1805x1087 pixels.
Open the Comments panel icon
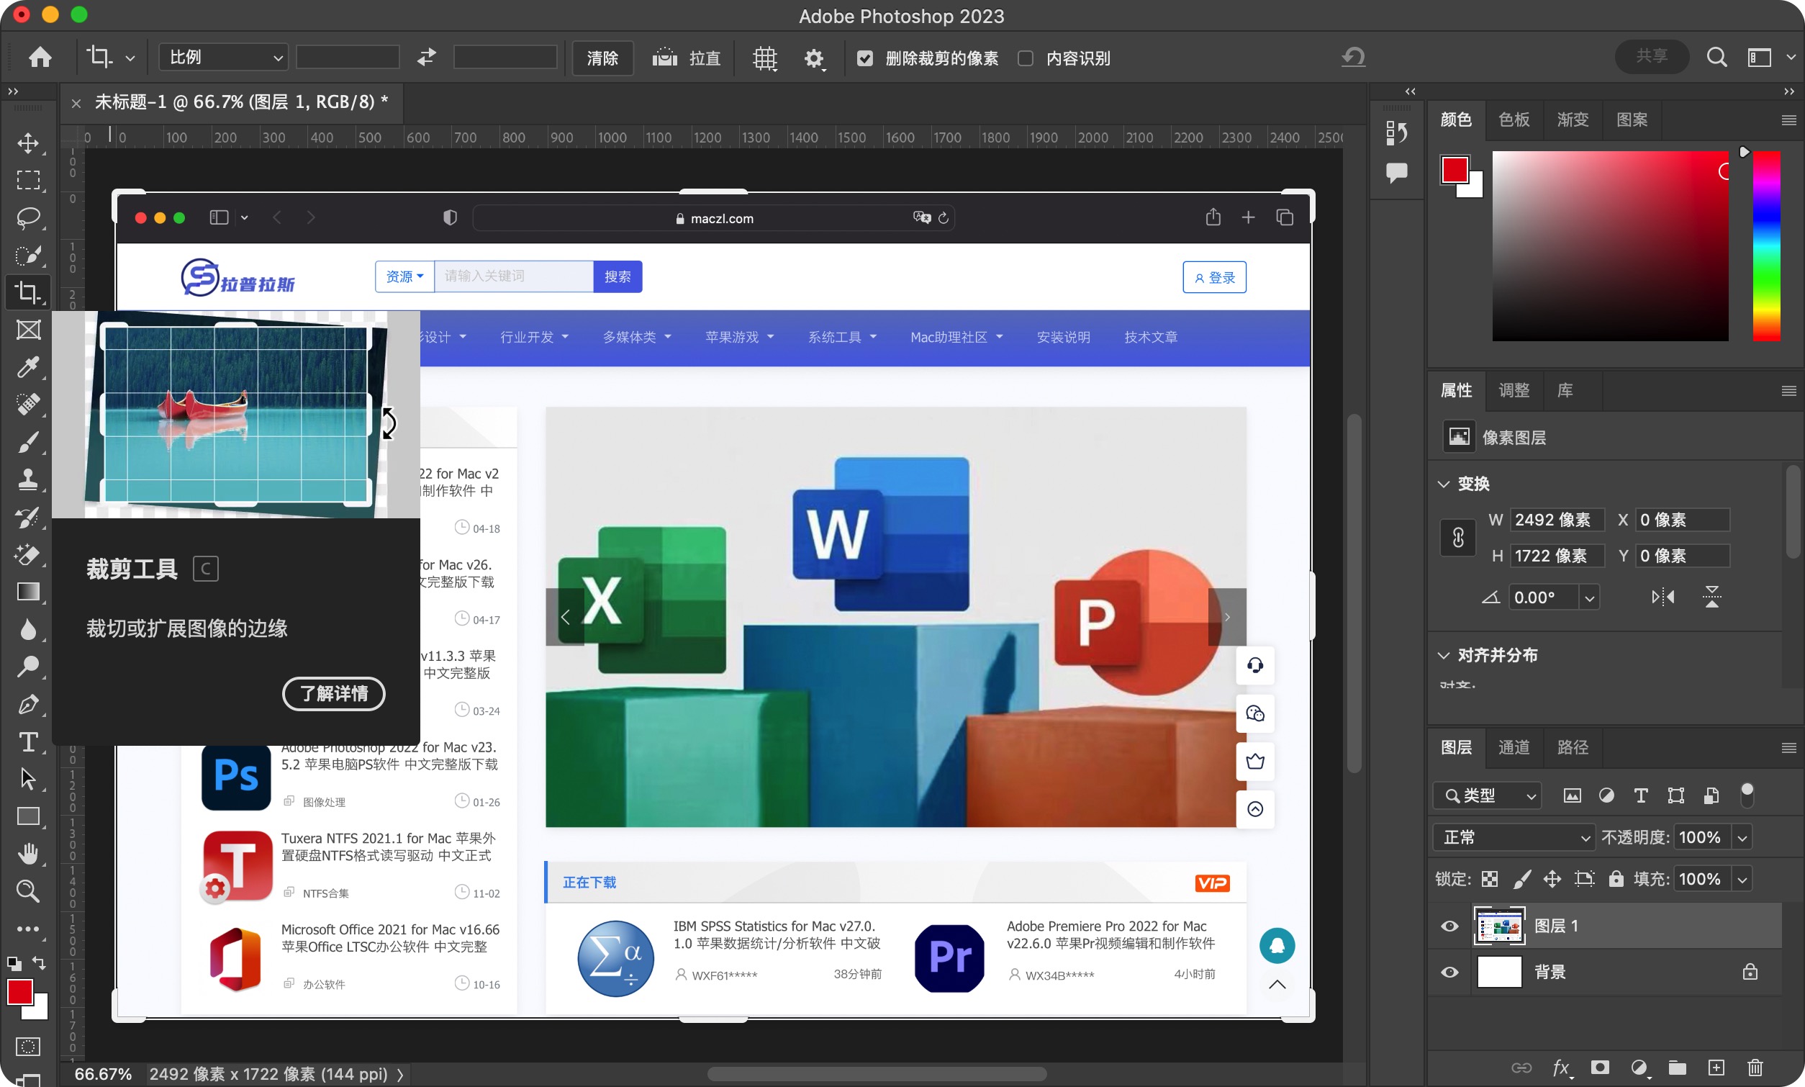coord(1396,173)
